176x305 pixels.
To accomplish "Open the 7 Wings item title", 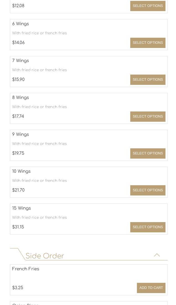I will (x=21, y=61).
